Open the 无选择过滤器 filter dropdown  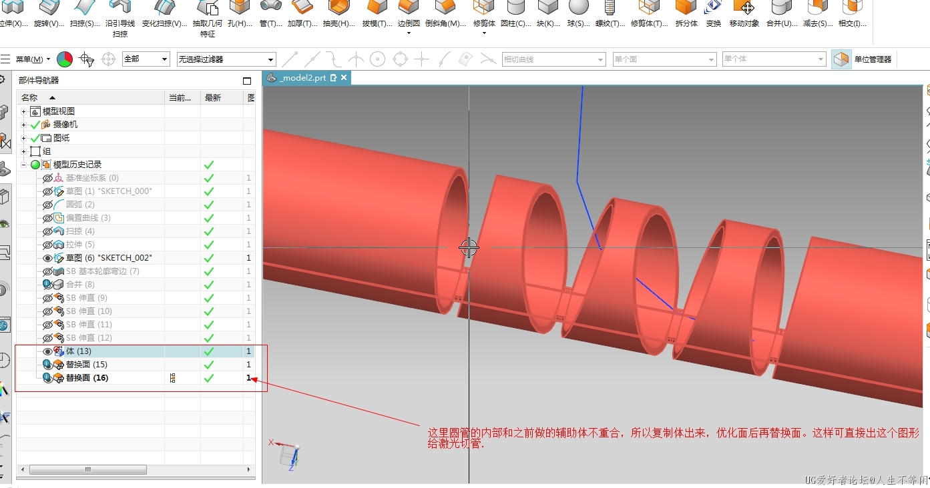(226, 59)
